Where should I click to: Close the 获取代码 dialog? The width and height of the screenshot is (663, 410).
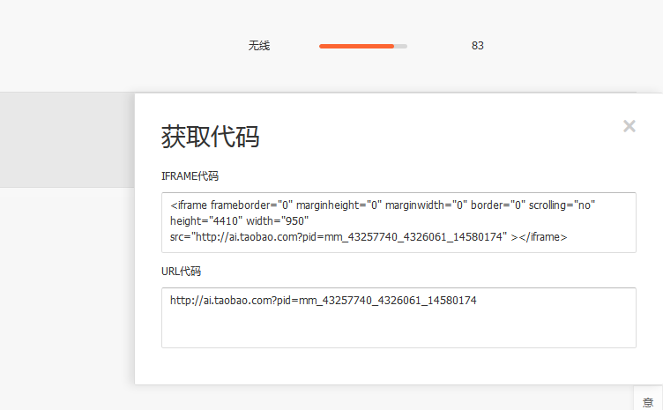coord(629,126)
